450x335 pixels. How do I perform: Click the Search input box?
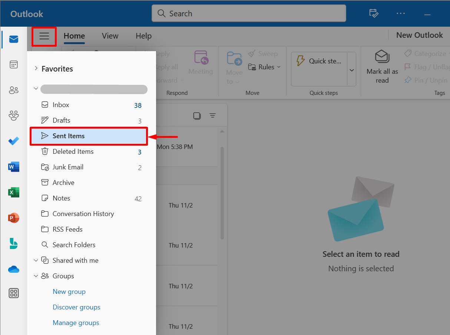(249, 13)
